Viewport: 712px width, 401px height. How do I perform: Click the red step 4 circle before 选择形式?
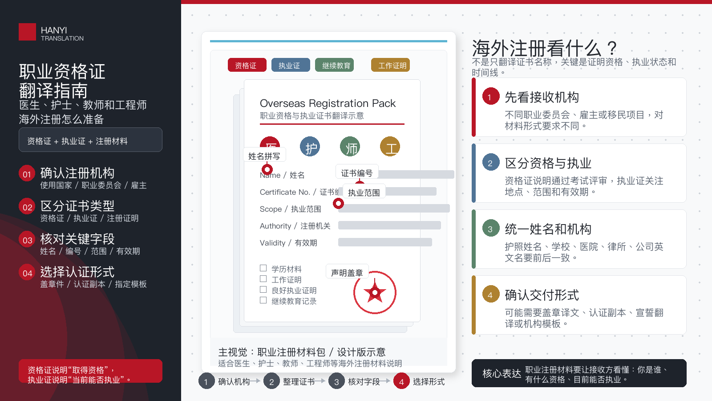(401, 381)
